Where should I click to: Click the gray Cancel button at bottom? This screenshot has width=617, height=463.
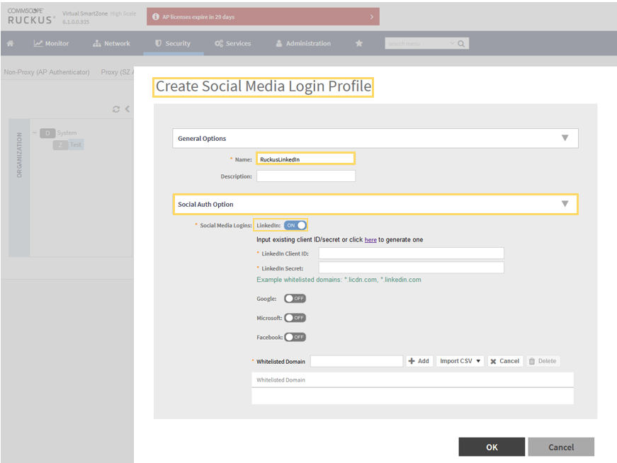[x=561, y=447]
